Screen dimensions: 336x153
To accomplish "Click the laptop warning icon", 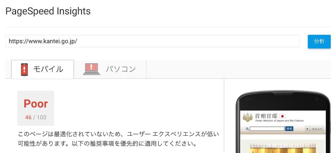I will [x=92, y=69].
